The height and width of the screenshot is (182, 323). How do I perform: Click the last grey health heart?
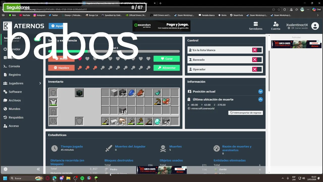148,59
